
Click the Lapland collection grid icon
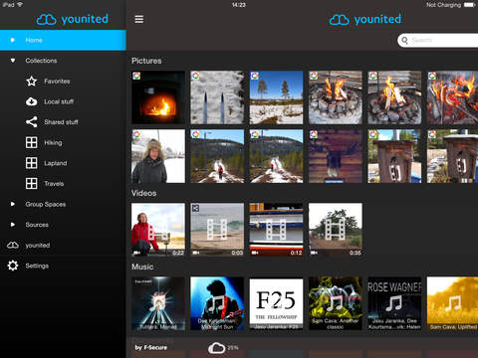coord(32,163)
